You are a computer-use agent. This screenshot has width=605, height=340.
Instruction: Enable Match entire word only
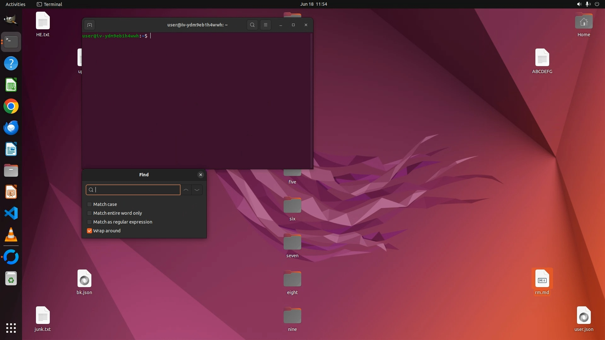click(89, 213)
